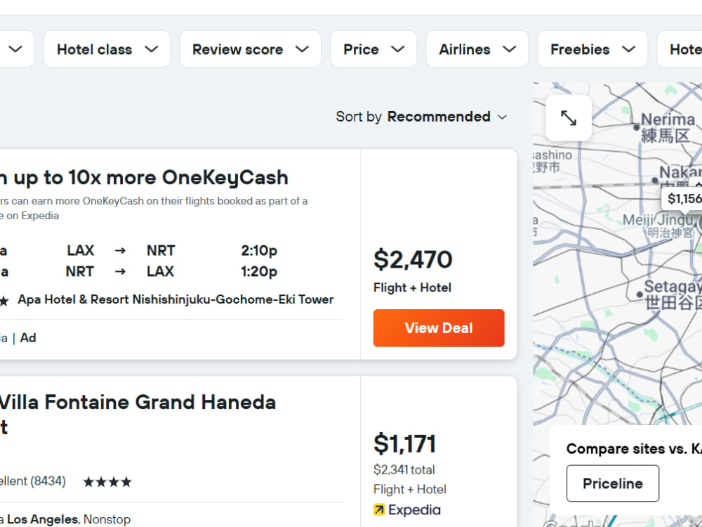
Task: Open the Villa Fontaine Grand Haneda listing title
Action: point(138,414)
